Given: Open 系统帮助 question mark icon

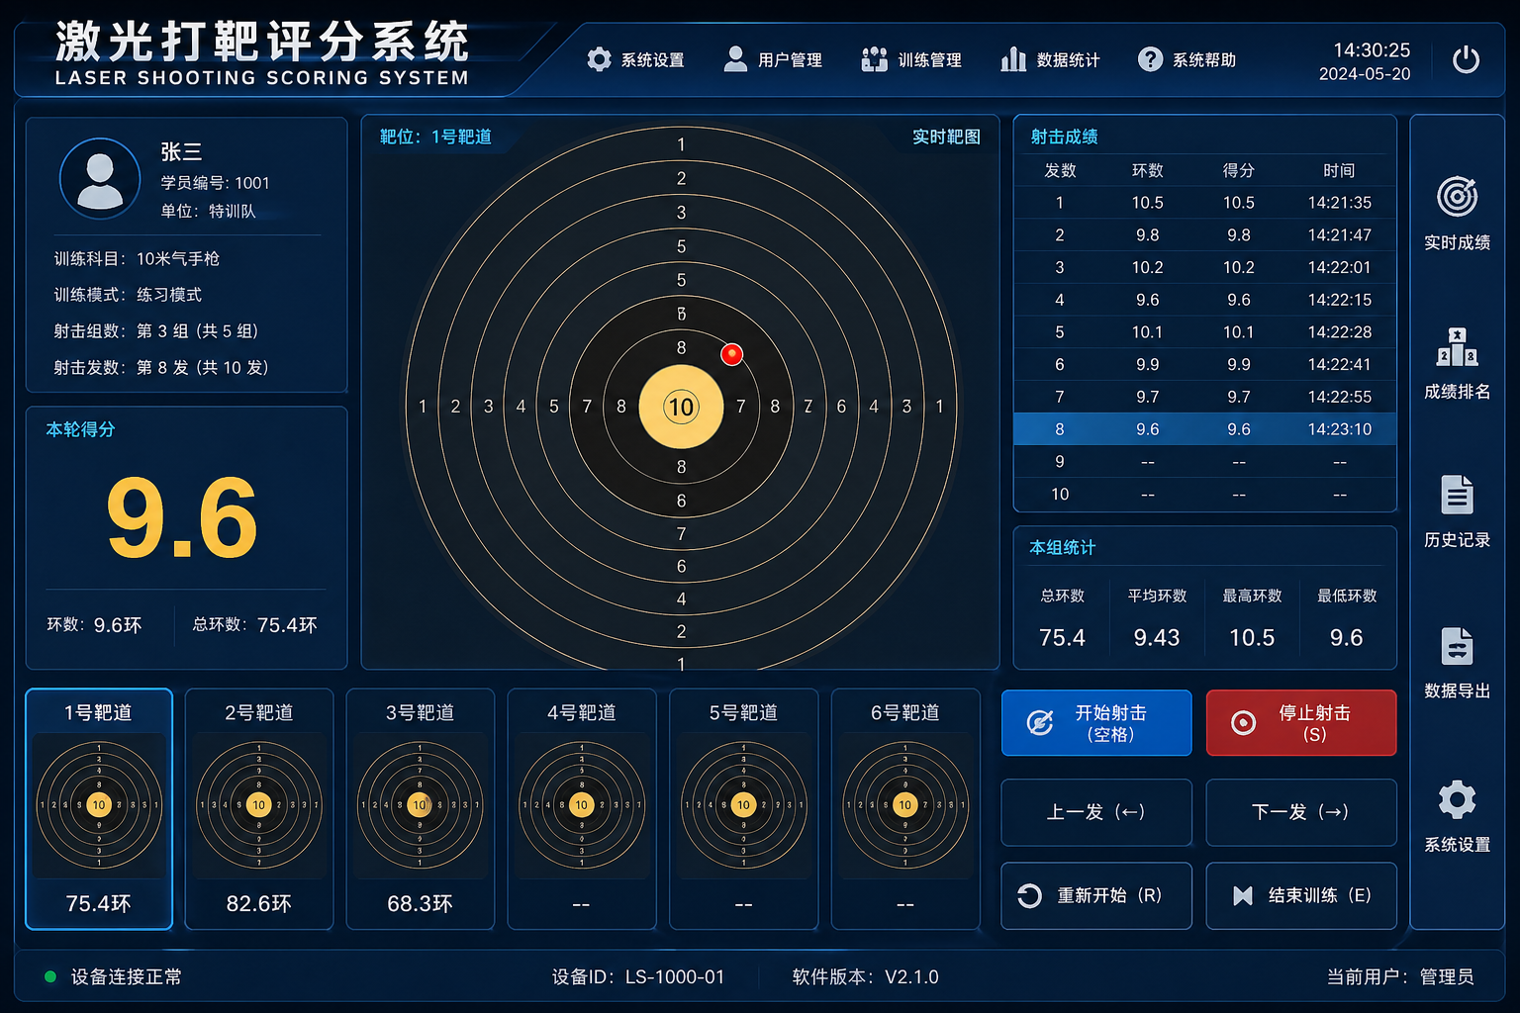Looking at the screenshot, I should 1187,59.
